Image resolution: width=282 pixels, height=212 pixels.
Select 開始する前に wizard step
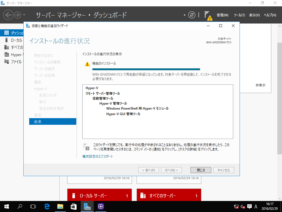point(44,55)
